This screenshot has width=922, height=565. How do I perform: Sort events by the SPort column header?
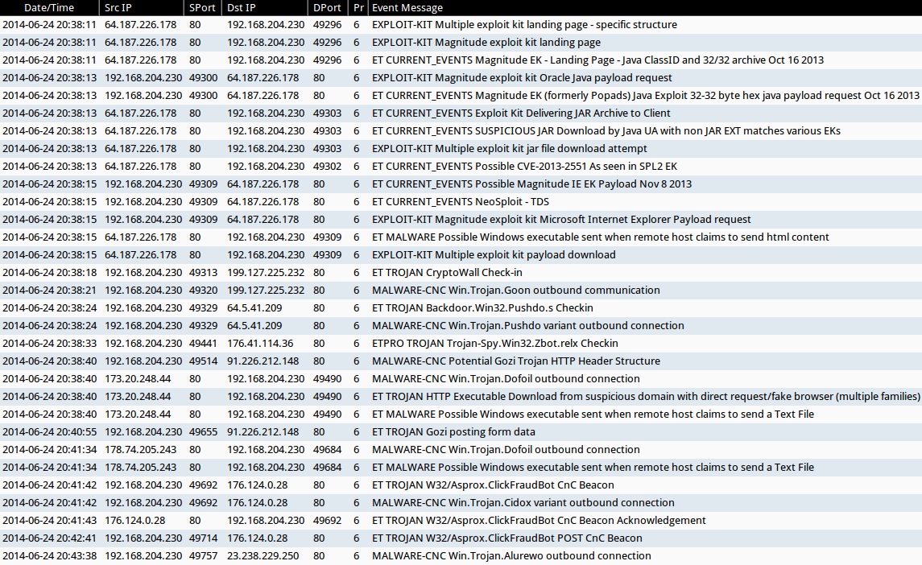point(201,7)
